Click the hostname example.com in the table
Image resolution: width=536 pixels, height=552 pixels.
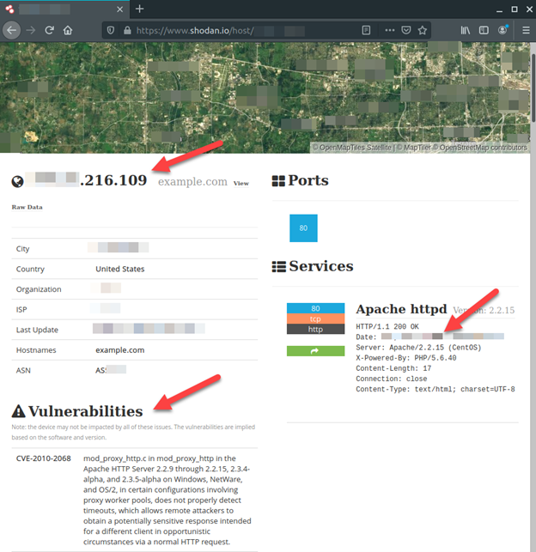pos(119,350)
